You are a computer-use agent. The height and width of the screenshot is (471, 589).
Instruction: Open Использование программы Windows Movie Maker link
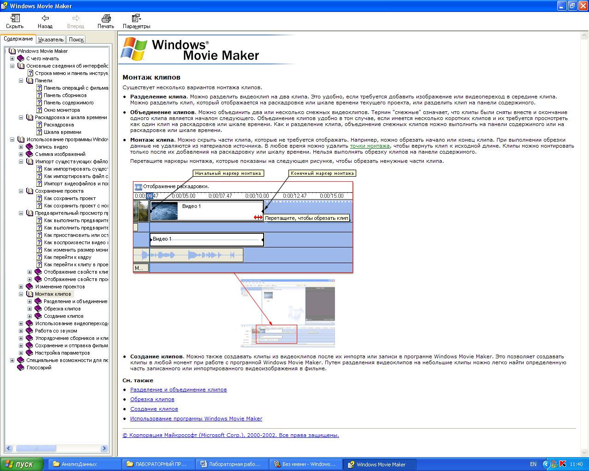(196, 419)
